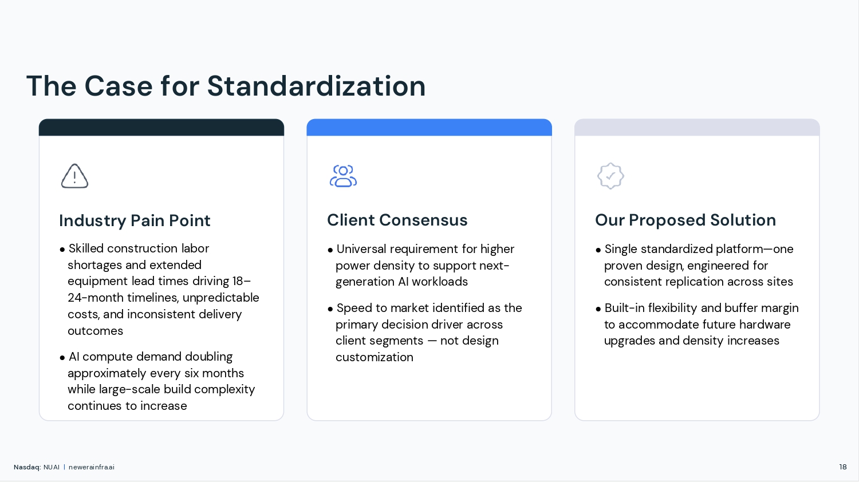Click the 'Speed to market' bullet
The image size is (859, 482).
coord(428,333)
